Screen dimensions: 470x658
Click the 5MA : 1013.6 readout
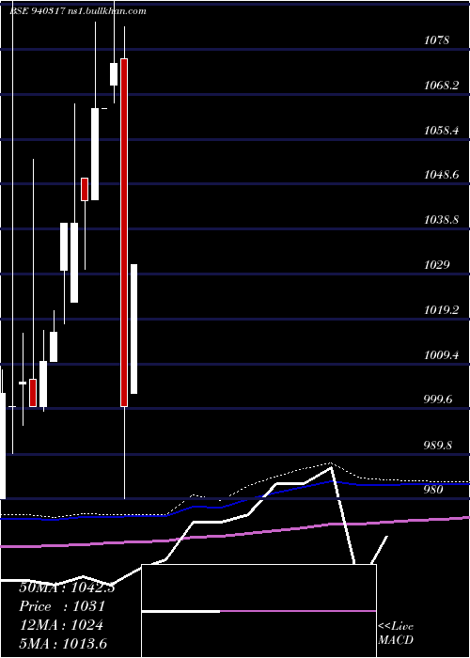pyautogui.click(x=63, y=643)
